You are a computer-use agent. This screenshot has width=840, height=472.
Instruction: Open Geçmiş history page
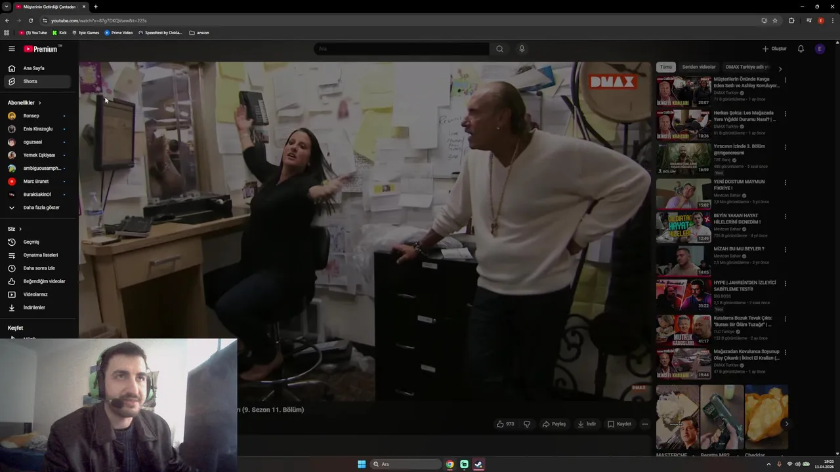(x=37, y=242)
